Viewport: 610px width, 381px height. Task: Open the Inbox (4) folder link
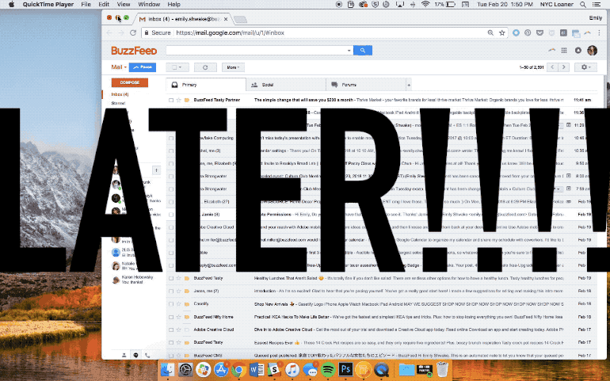point(120,94)
